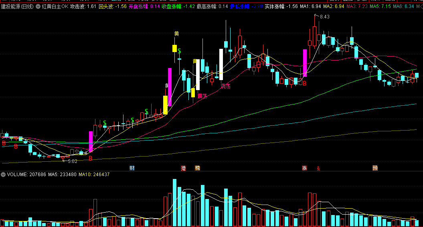
Task: Select the 建投能源(日线) stock title
Action: [17, 6]
